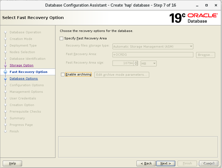Minimize the Database Configuration Assistant window
The height and width of the screenshot is (168, 222).
[x=197, y=6]
